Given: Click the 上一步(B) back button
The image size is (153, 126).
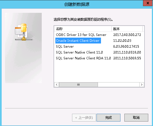Looking at the screenshot, I should click(84, 118).
